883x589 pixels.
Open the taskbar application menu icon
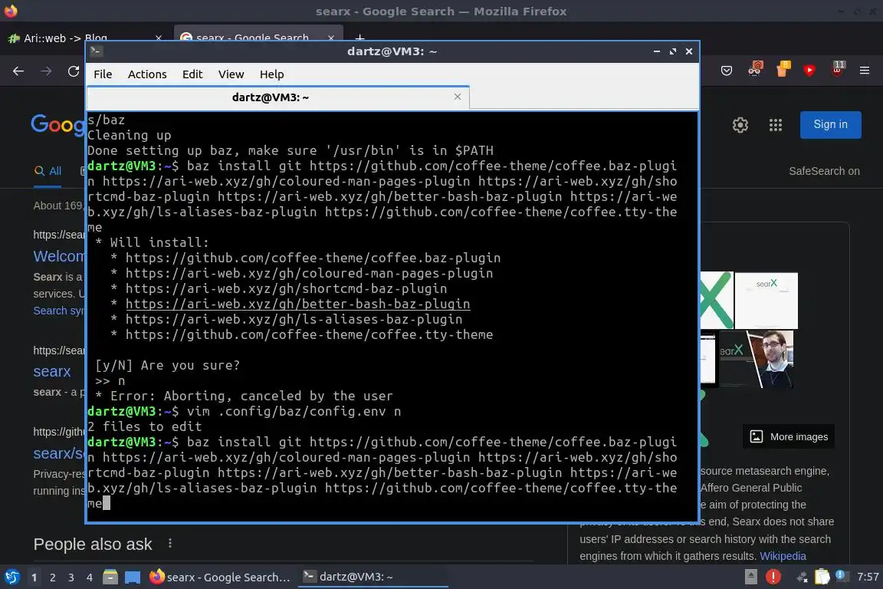(x=12, y=577)
